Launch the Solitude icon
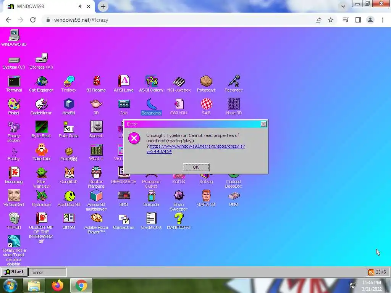The height and width of the screenshot is (293, 391). [151, 196]
